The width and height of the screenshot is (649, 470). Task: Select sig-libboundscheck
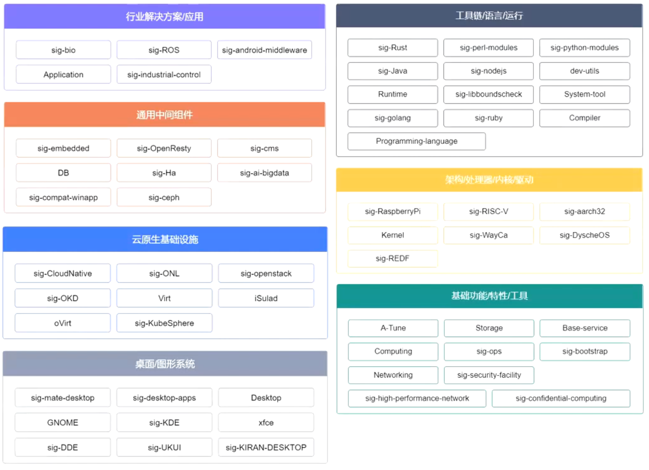tap(488, 94)
